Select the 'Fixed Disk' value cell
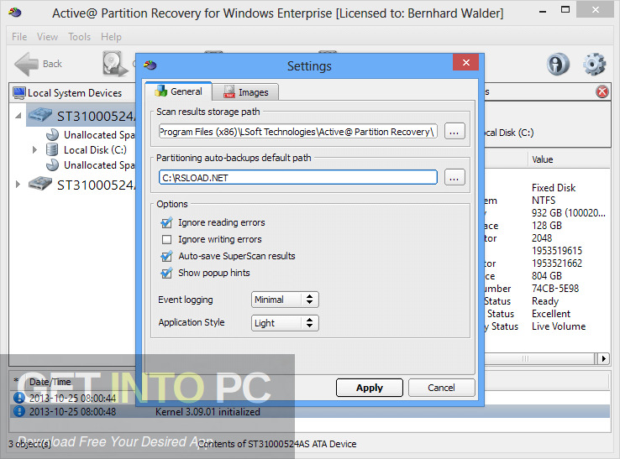This screenshot has height=459, width=620. (554, 188)
